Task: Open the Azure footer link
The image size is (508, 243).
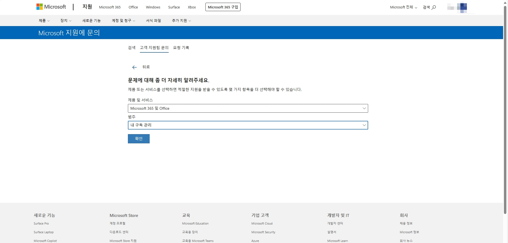Action: tap(255, 241)
